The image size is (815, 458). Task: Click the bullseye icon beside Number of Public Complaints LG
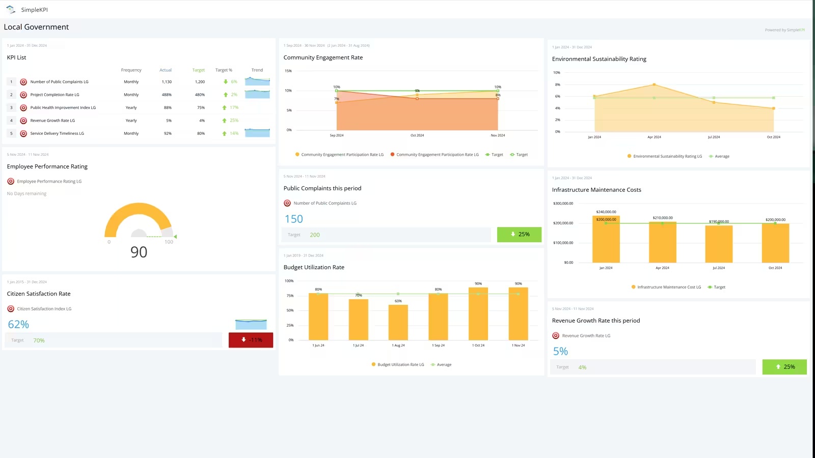tap(23, 81)
